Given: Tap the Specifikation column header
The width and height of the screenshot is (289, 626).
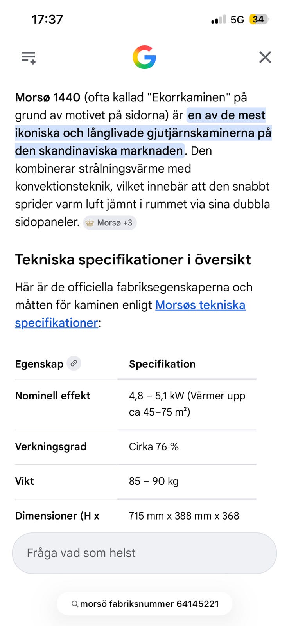Looking at the screenshot, I should pyautogui.click(x=162, y=364).
